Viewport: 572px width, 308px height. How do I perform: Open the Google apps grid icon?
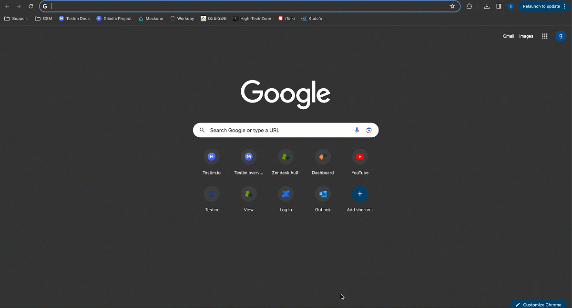click(545, 36)
